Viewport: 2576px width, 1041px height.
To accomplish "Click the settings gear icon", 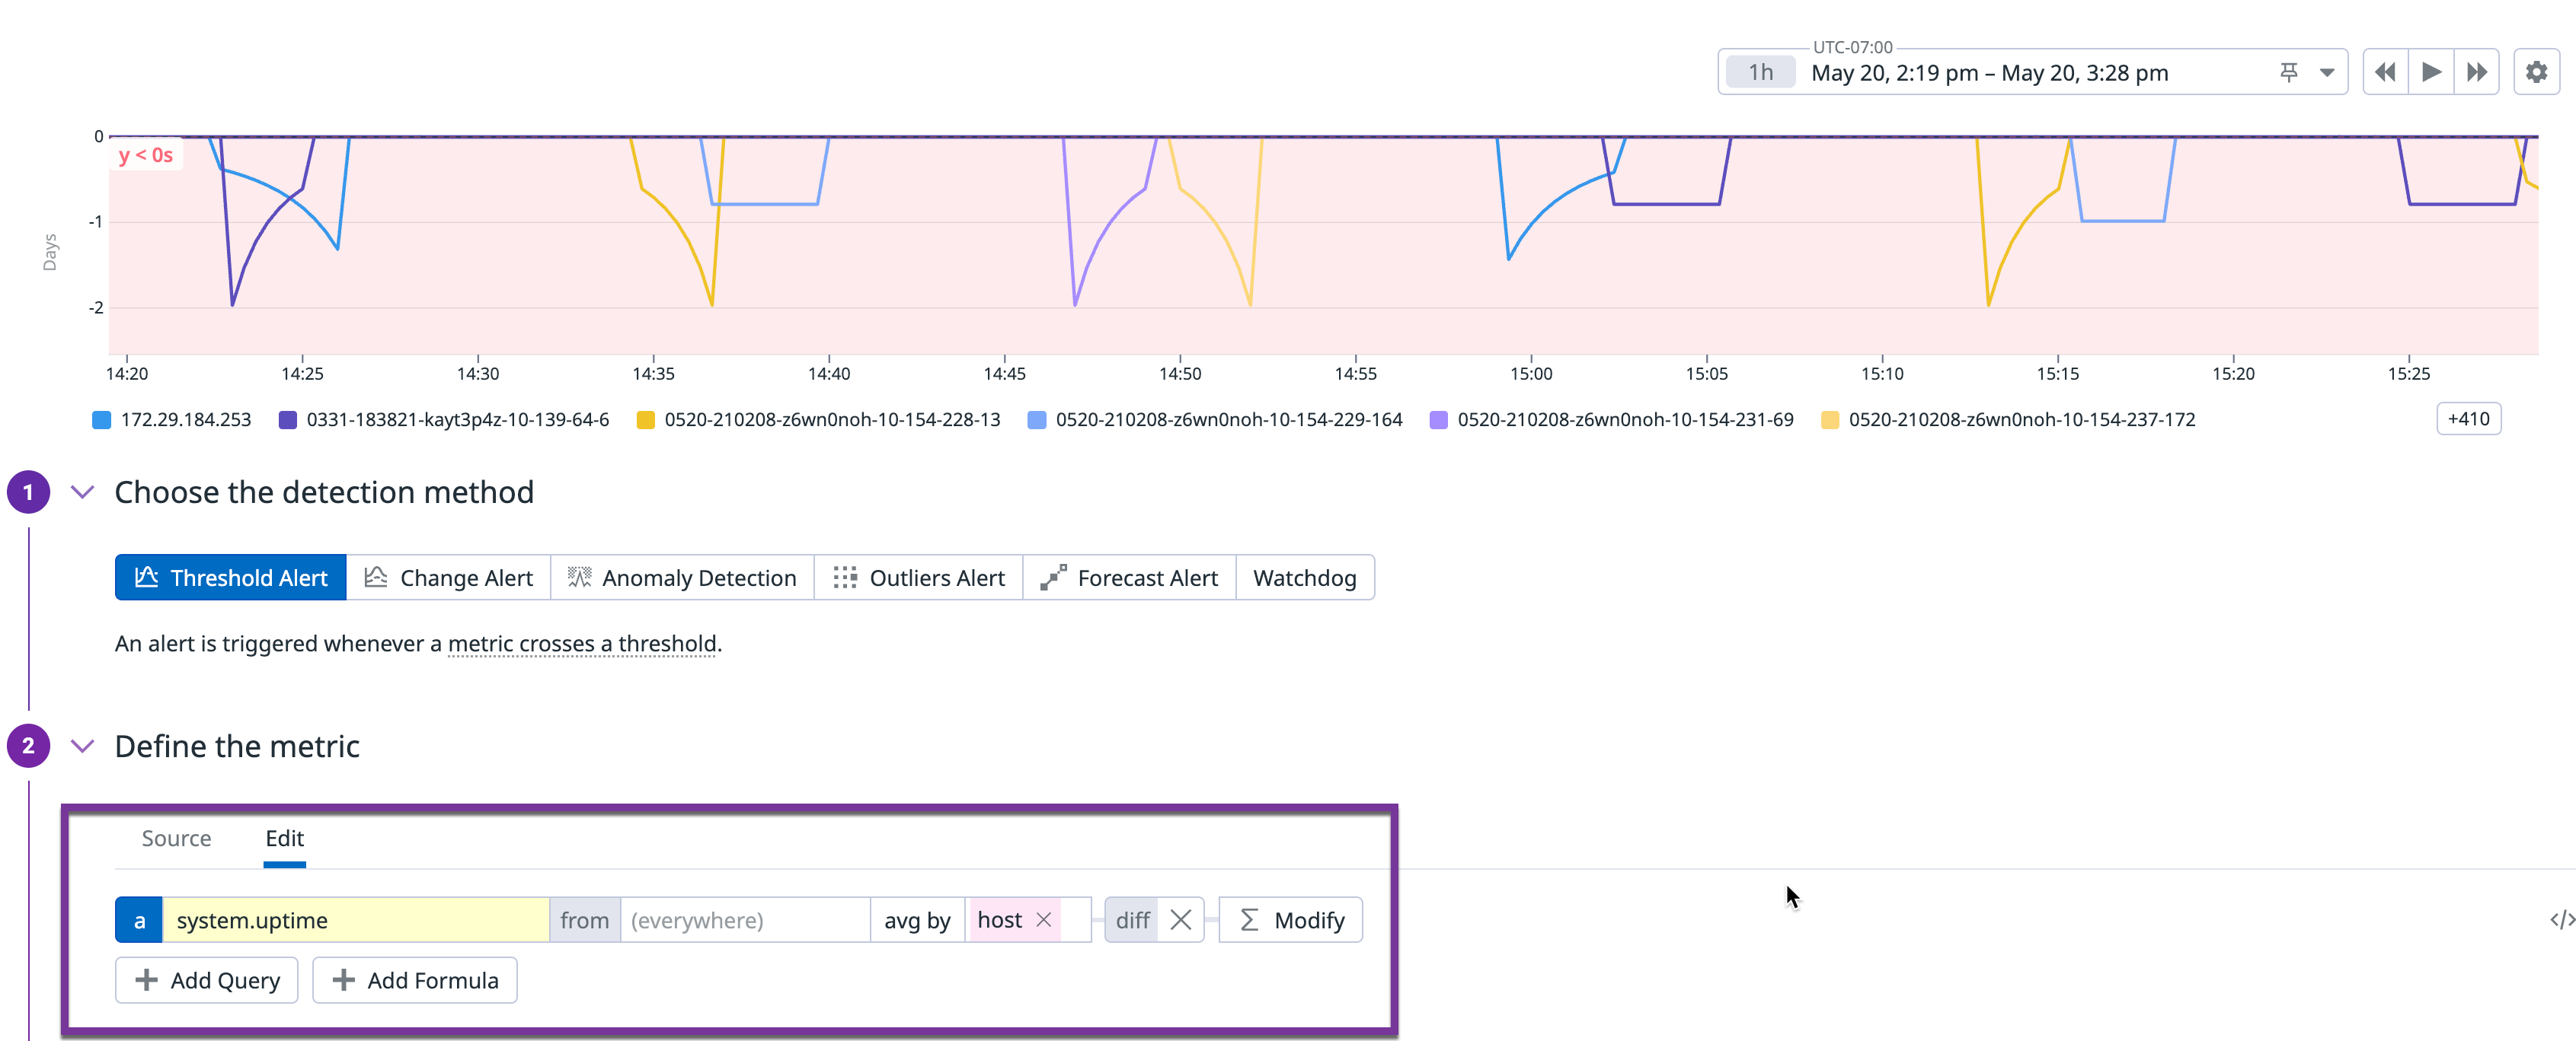I will (2535, 72).
